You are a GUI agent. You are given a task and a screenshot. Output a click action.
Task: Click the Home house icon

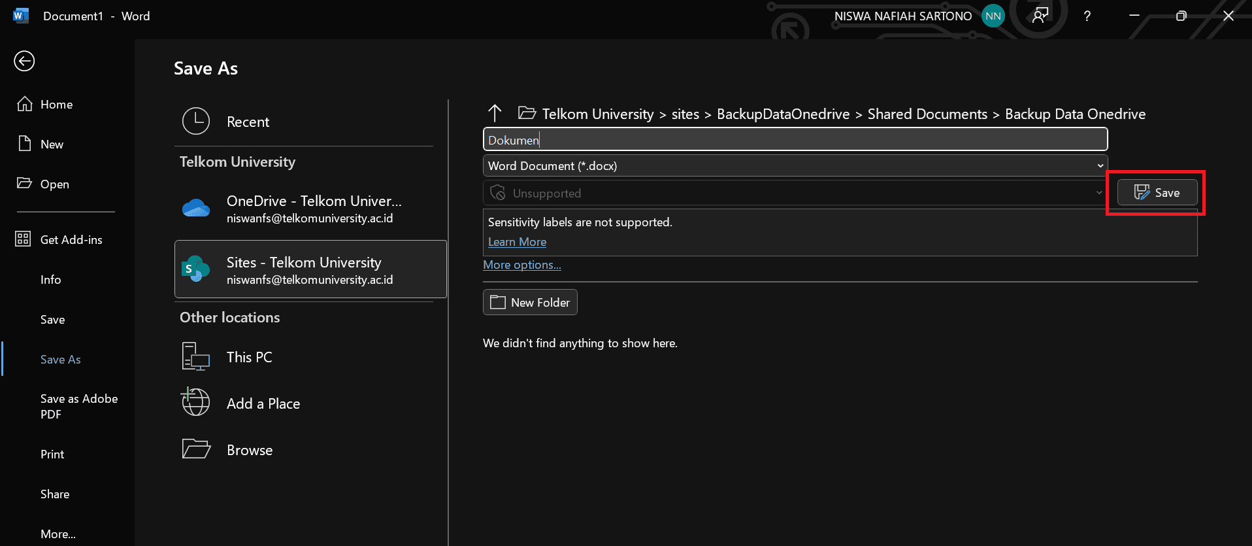tap(25, 104)
